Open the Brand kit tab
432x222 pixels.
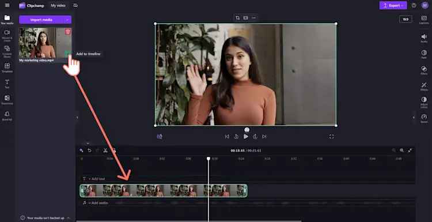pyautogui.click(x=7, y=116)
